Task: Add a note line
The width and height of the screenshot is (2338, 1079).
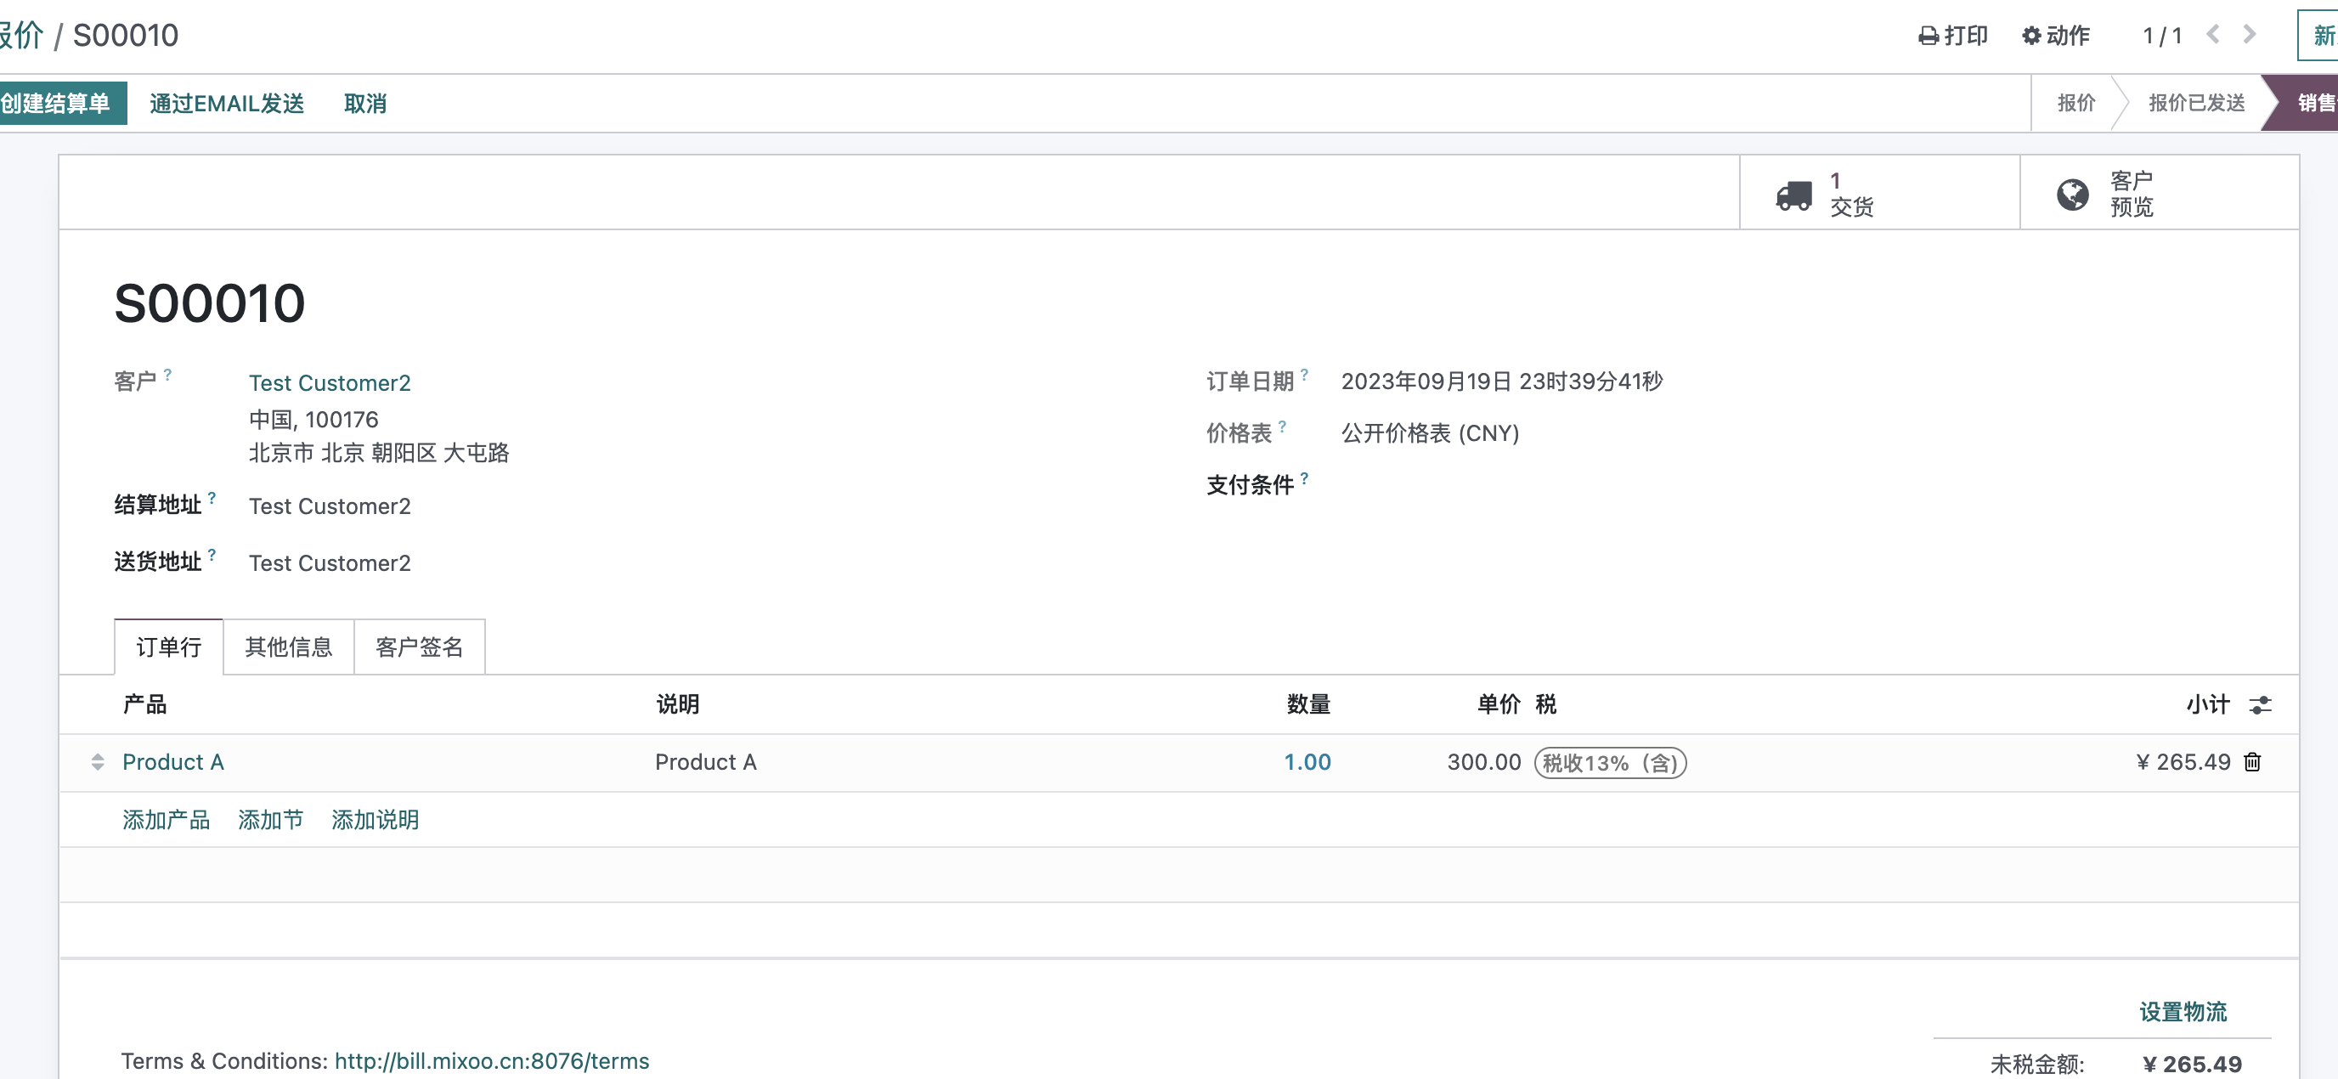Action: click(x=375, y=821)
